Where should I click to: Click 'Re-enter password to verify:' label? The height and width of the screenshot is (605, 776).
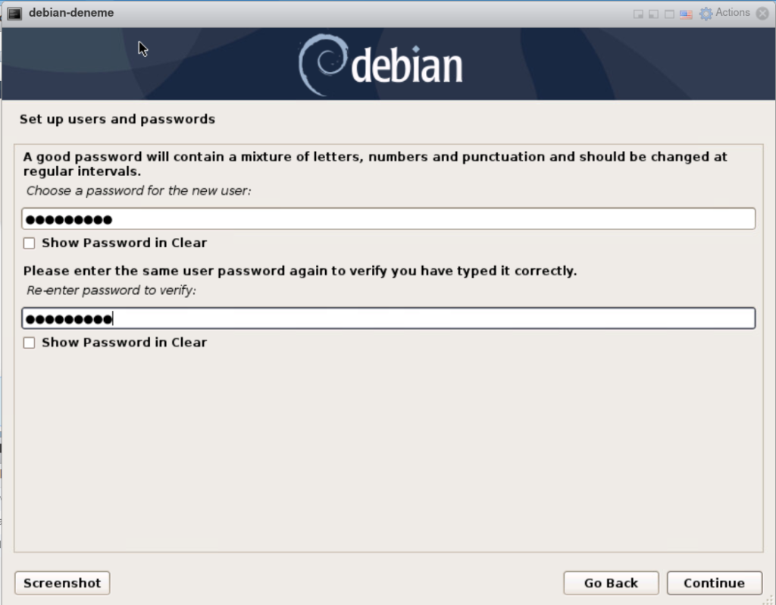[111, 290]
